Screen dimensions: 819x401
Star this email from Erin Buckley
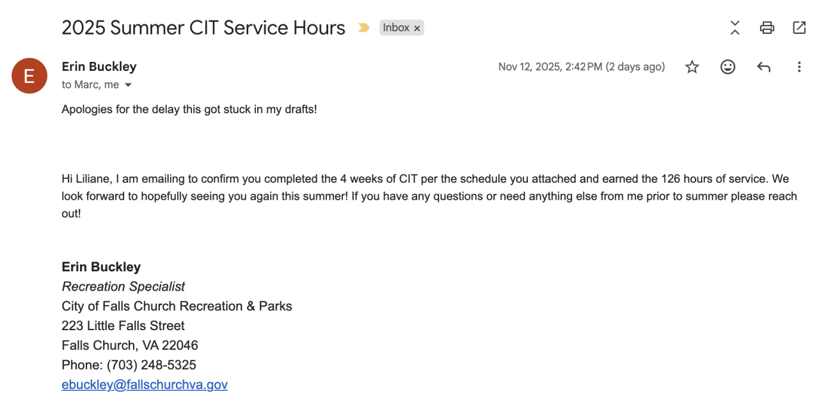pos(692,67)
